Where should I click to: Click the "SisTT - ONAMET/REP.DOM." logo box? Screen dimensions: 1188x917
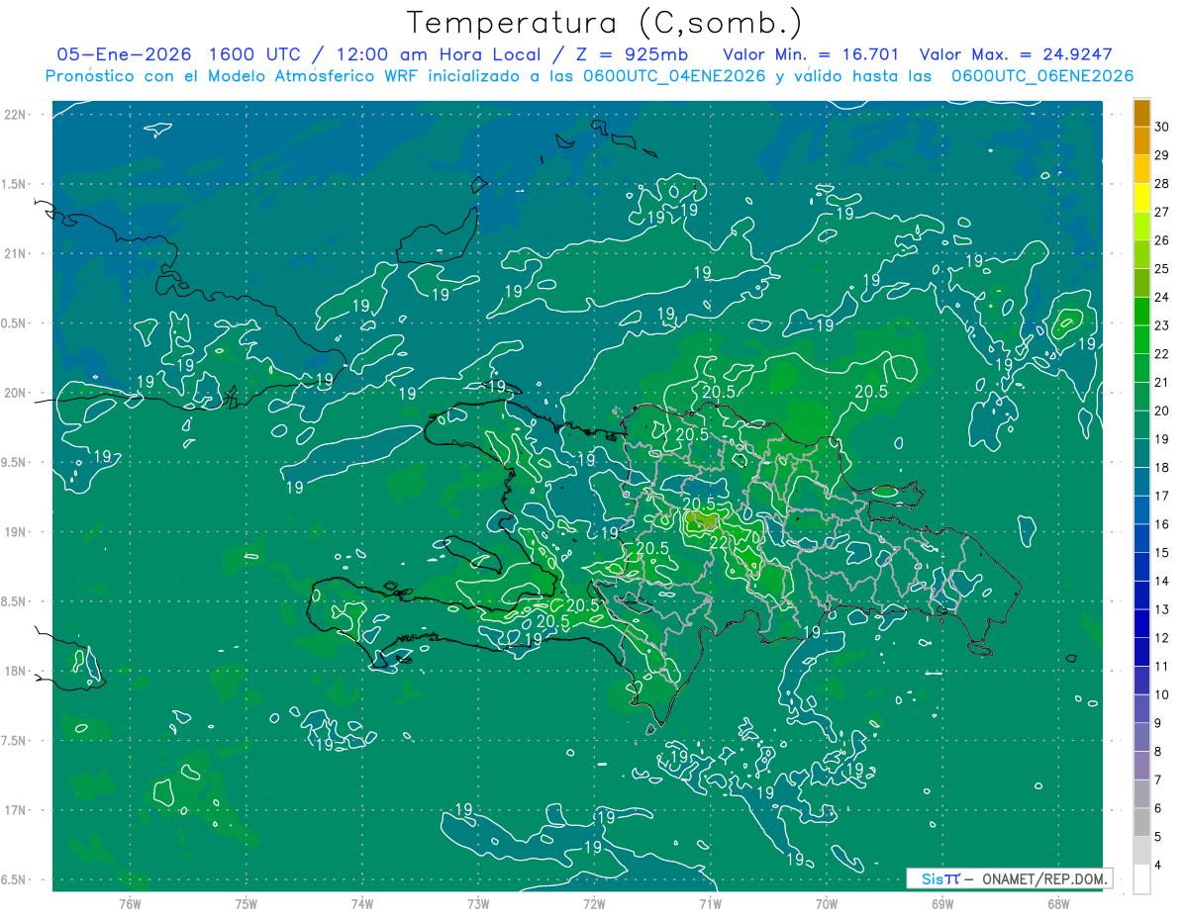click(x=1009, y=878)
